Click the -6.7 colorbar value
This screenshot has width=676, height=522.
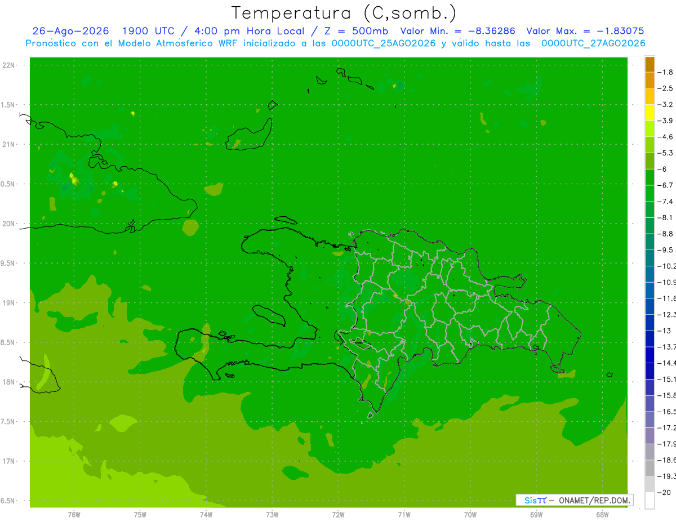click(665, 185)
